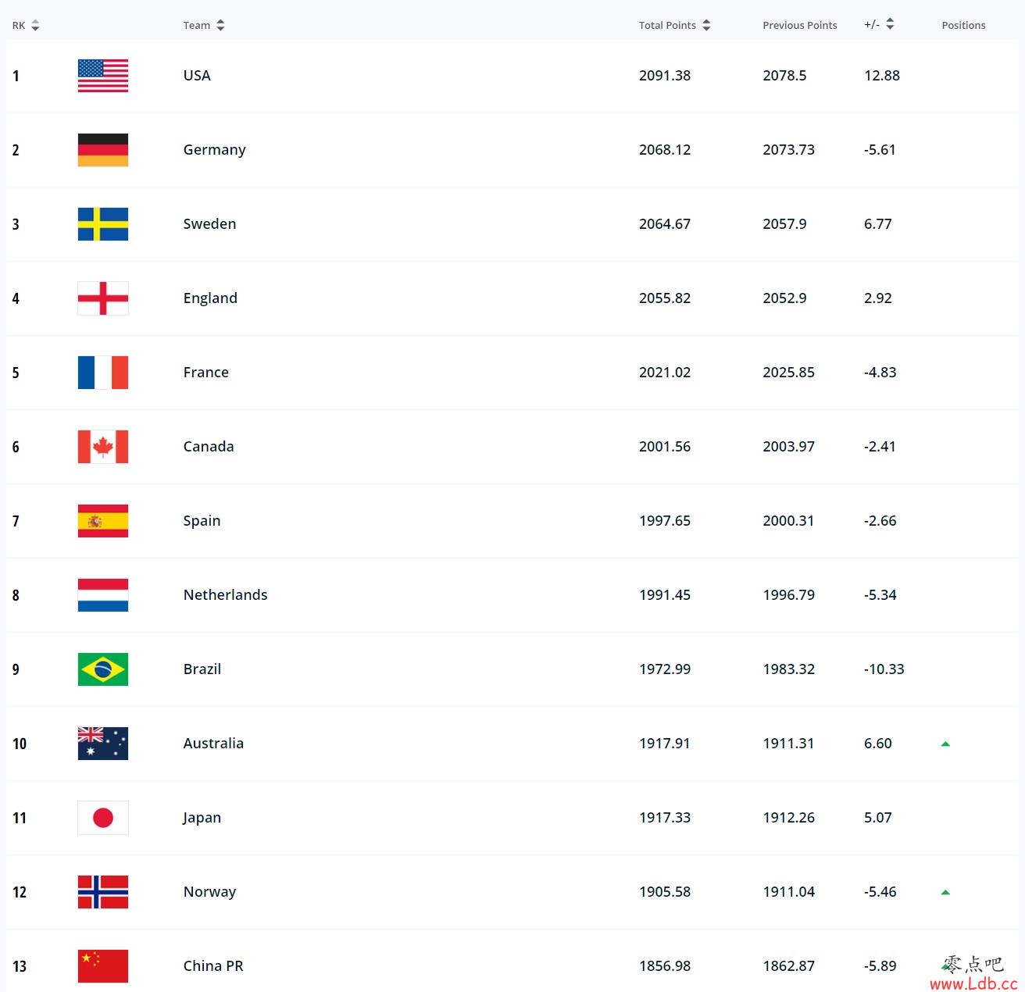Open the Spain team link
This screenshot has height=992, width=1025.
click(x=202, y=521)
